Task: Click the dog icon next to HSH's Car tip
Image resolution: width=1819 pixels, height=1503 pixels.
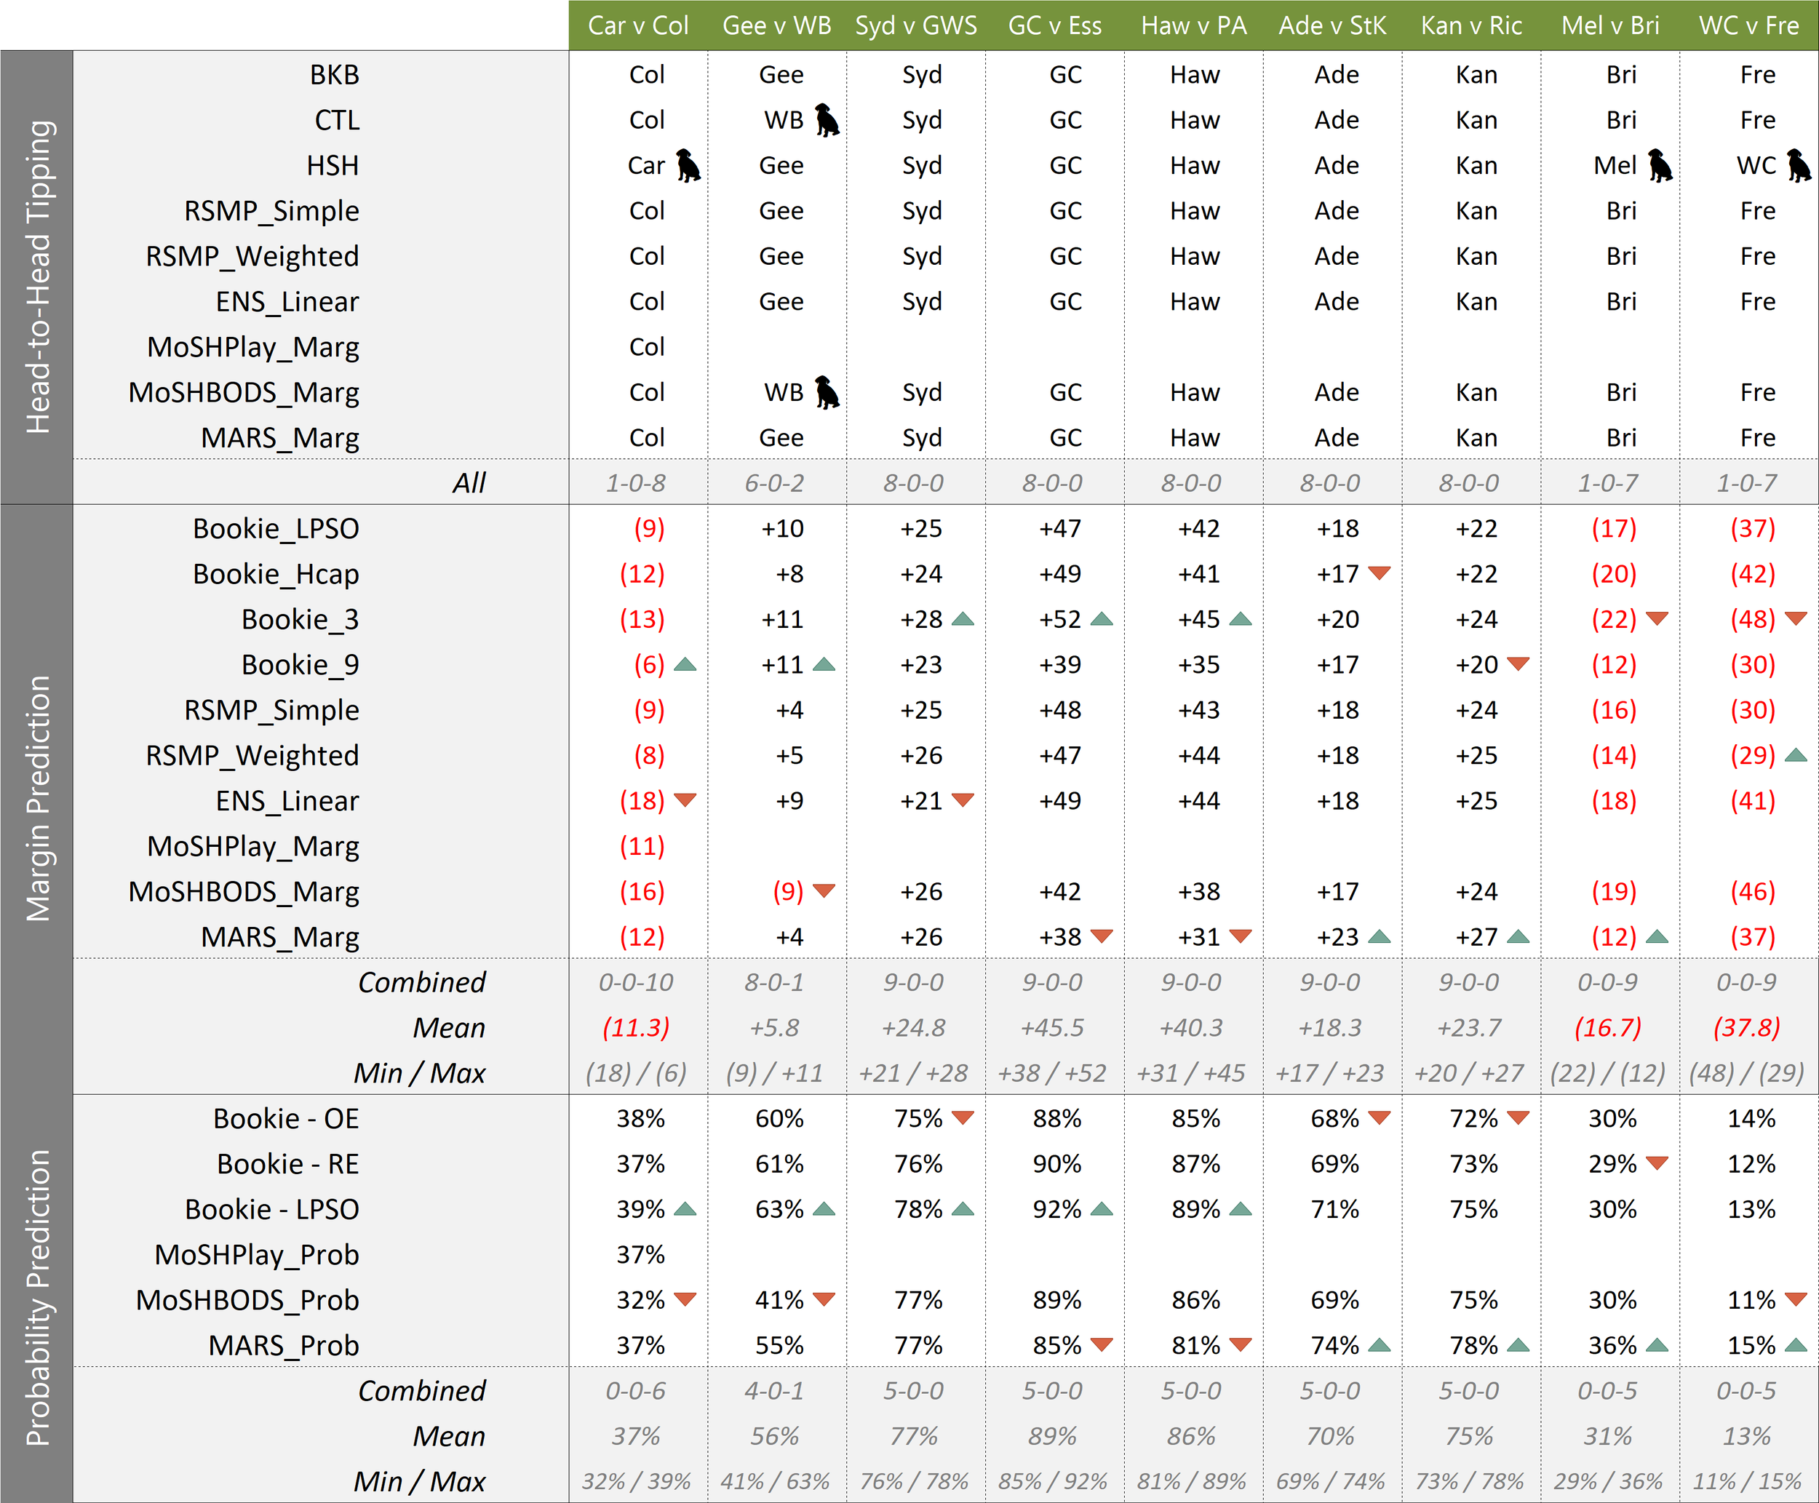Action: 688,164
